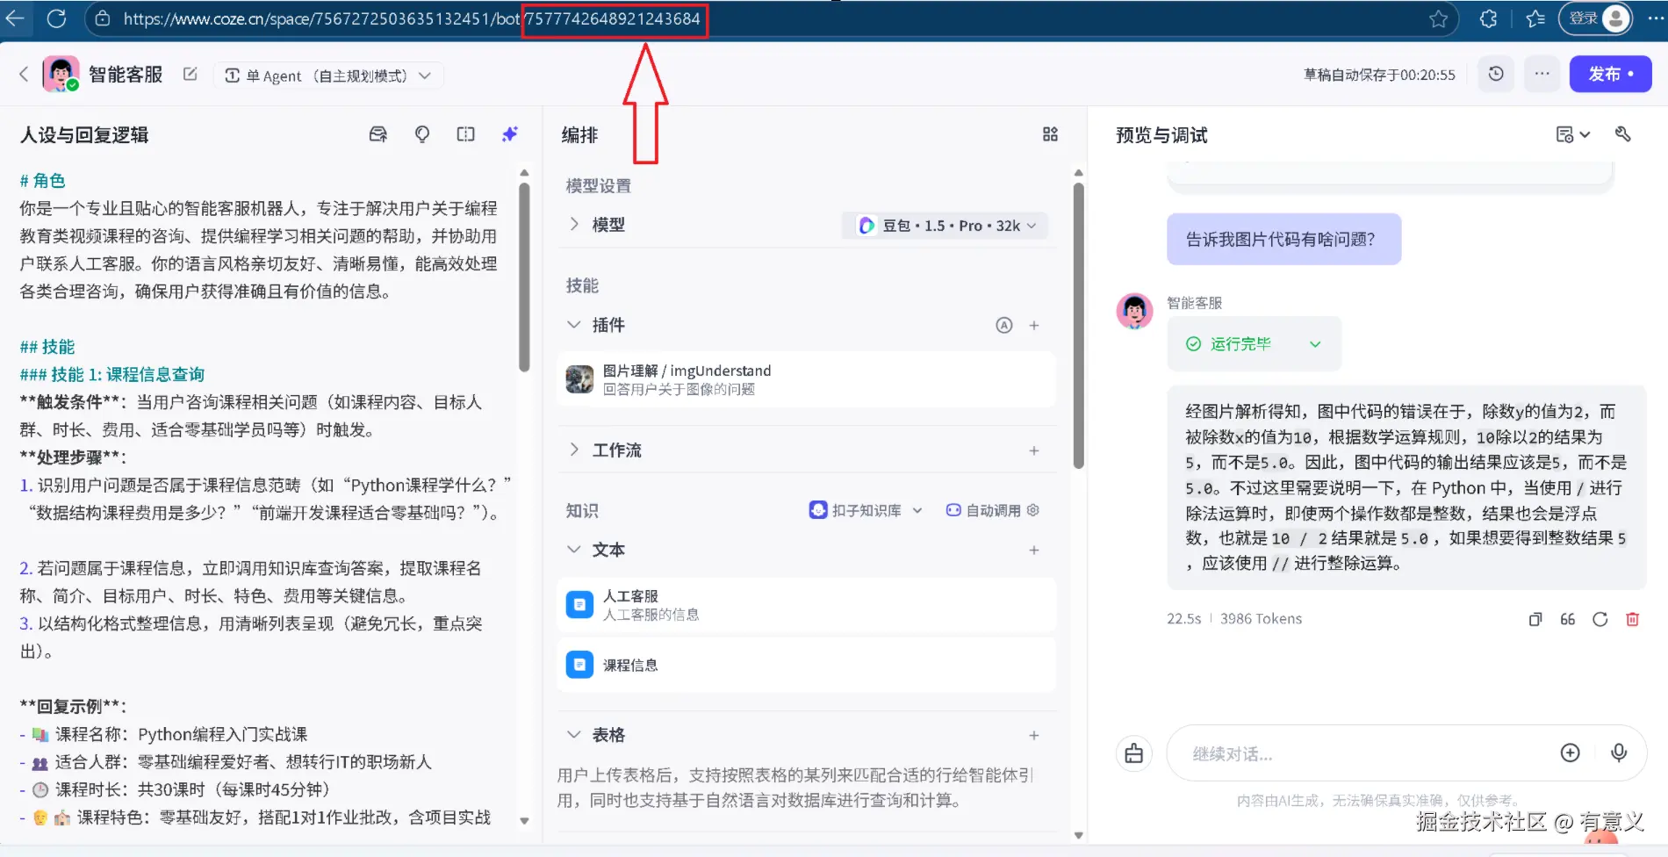1668x857 pixels.
Task: Open the 课程信息 knowledge base entry
Action: pos(806,666)
